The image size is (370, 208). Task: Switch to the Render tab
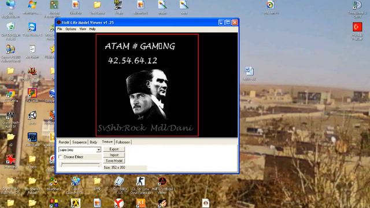click(x=64, y=142)
